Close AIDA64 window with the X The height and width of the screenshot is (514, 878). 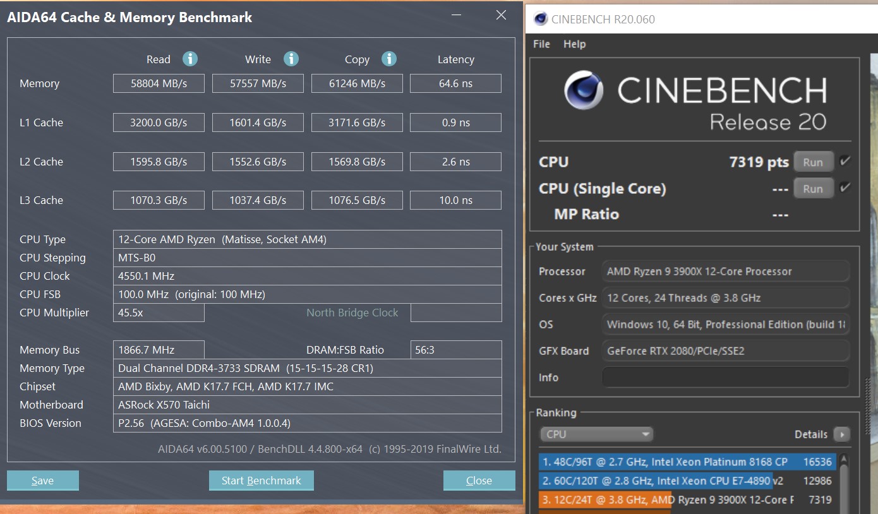coord(502,15)
